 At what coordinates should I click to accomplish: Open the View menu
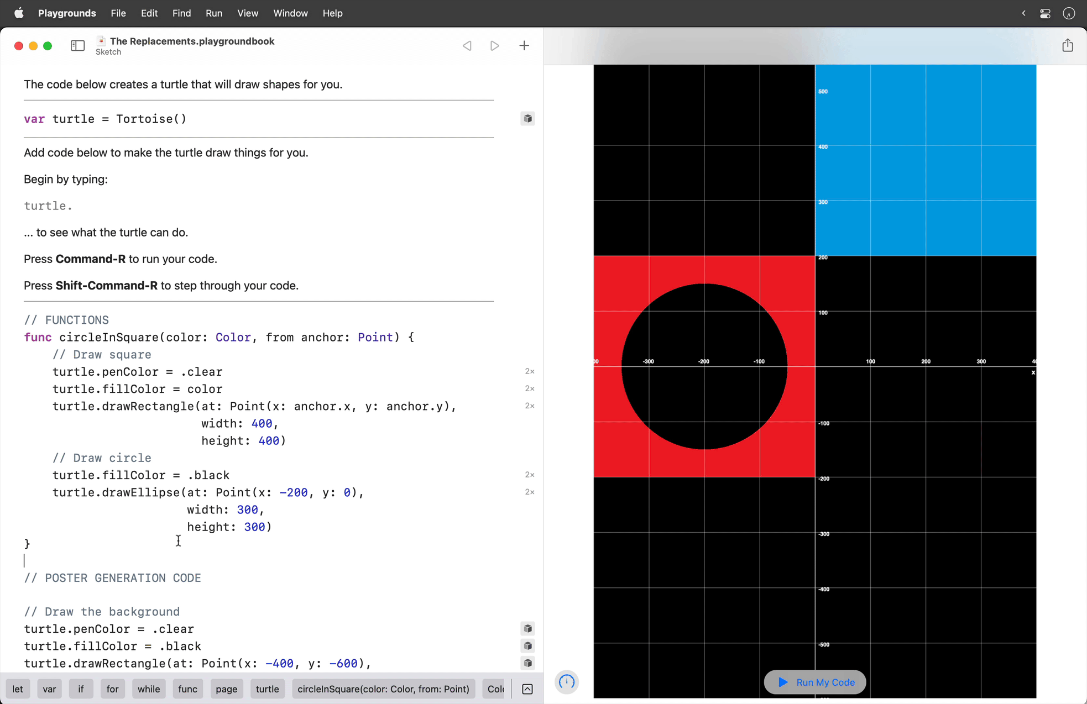click(247, 13)
